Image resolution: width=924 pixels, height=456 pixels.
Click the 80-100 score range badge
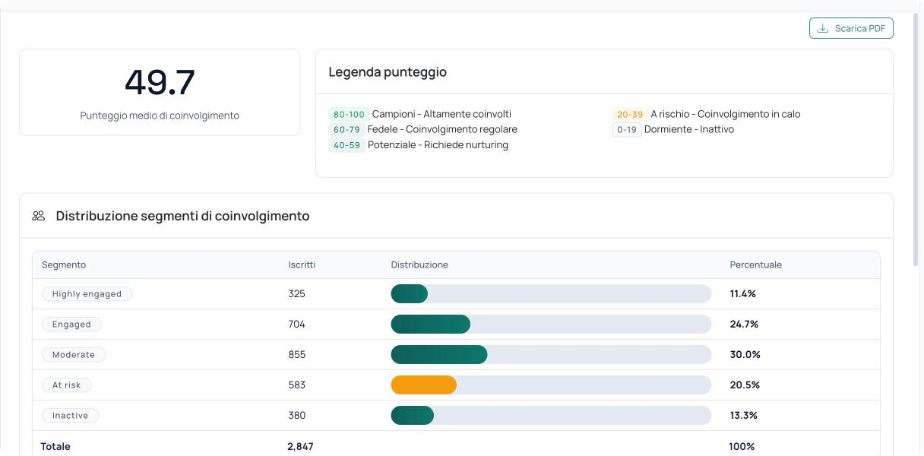tap(349, 115)
